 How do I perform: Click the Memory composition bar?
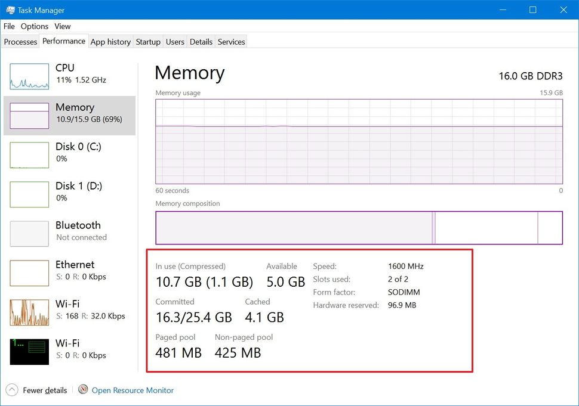click(x=358, y=228)
